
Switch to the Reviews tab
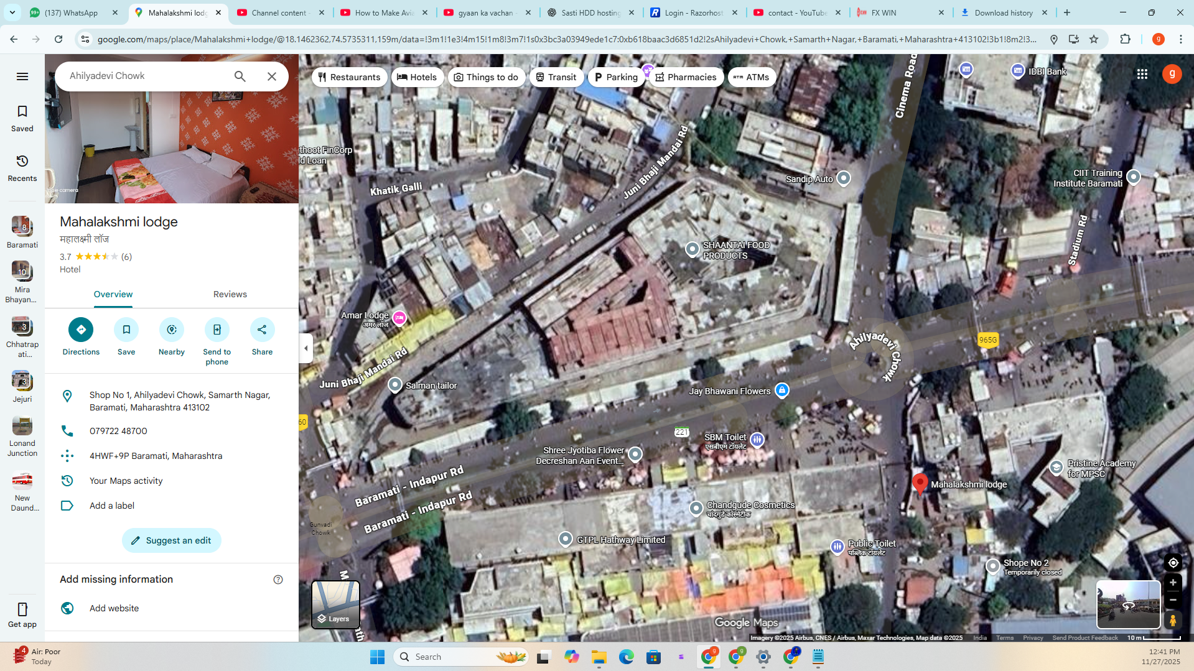click(230, 294)
